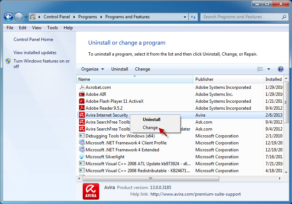
Task: Click the .NET Framework 4 Extended icon
Action: pos(82,150)
